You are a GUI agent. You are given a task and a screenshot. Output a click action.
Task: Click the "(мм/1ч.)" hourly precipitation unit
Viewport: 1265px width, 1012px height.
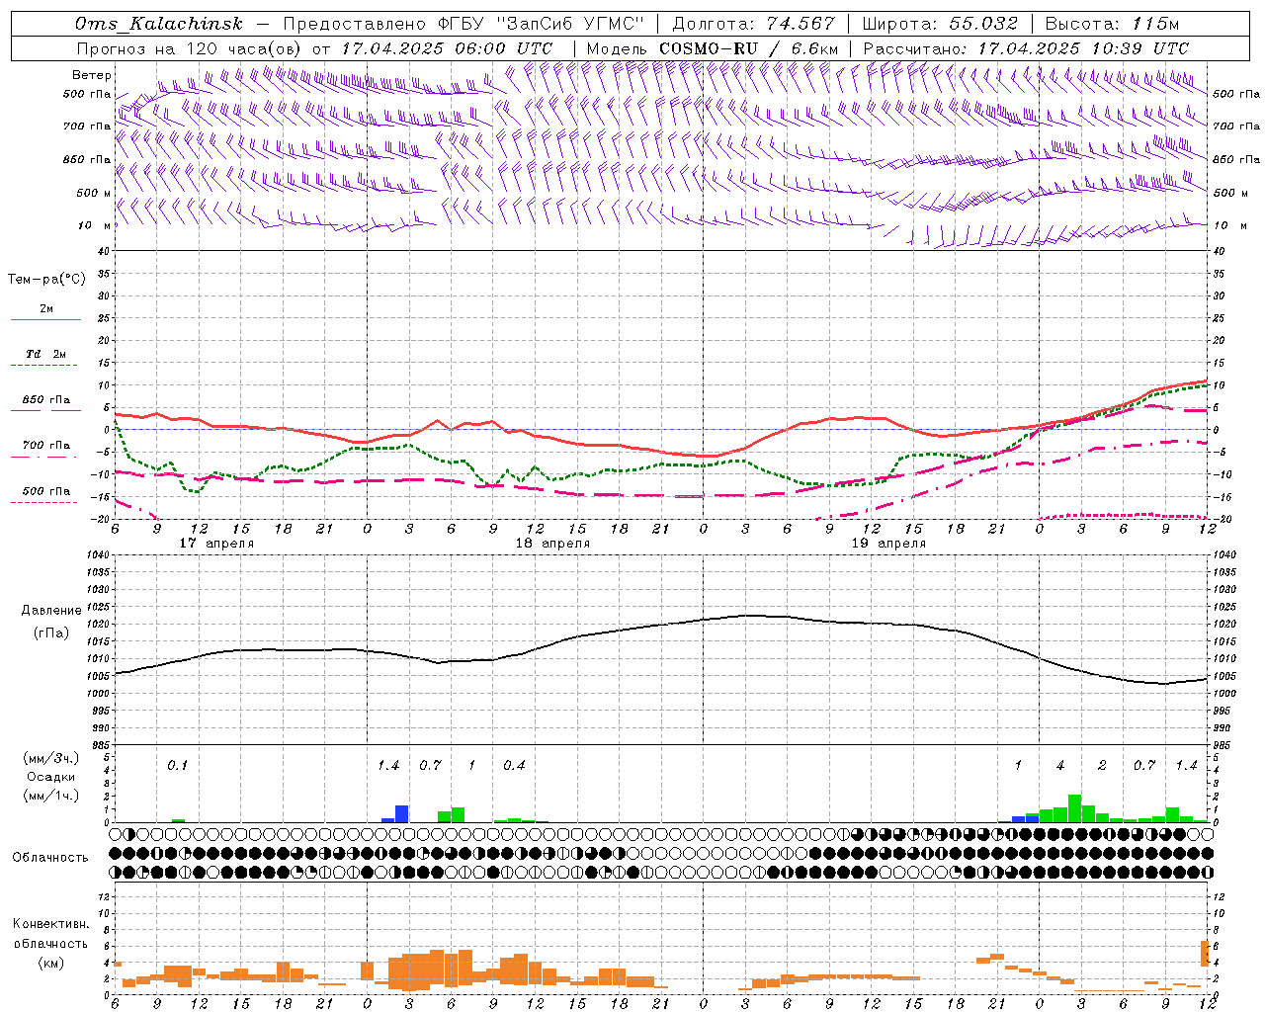pyautogui.click(x=50, y=796)
